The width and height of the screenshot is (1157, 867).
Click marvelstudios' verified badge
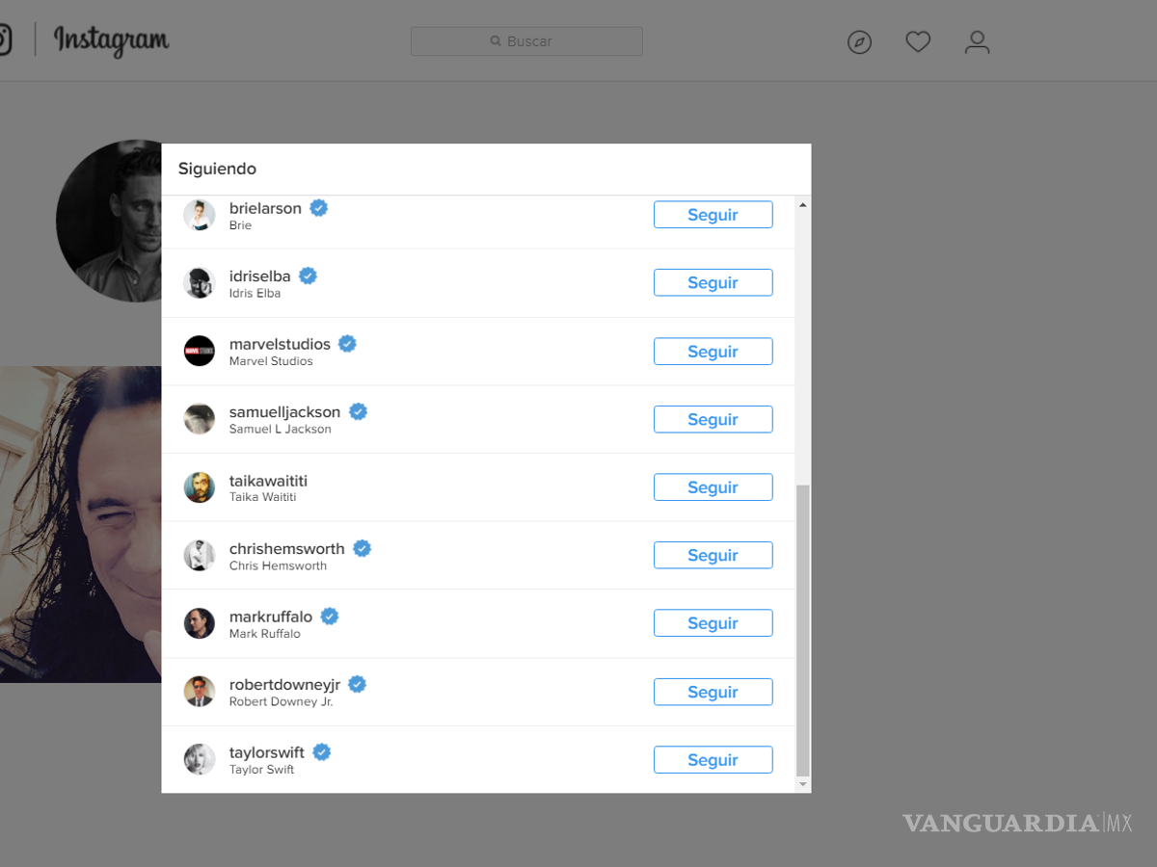pyautogui.click(x=347, y=343)
